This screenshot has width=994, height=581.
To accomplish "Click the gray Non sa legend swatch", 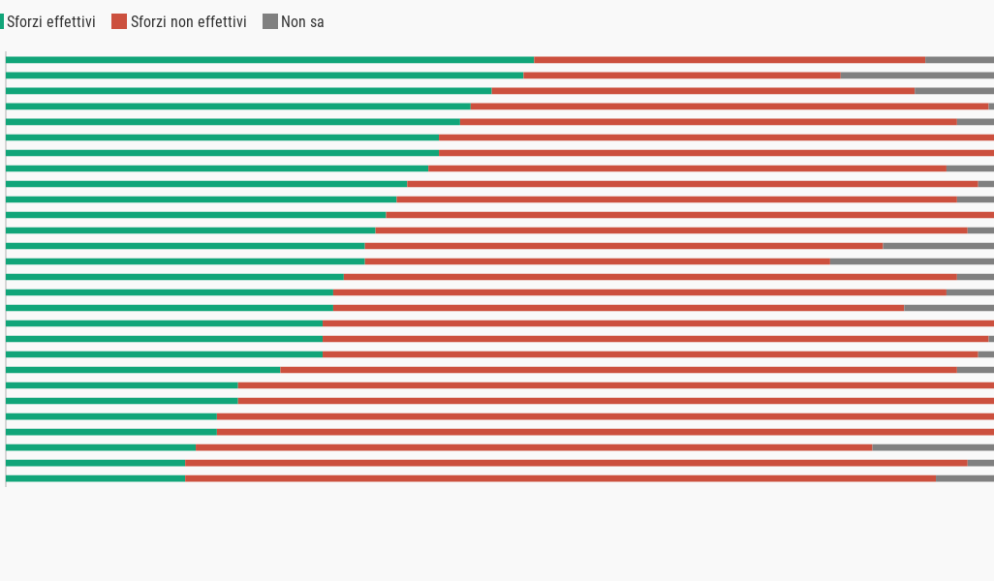I will (270, 21).
